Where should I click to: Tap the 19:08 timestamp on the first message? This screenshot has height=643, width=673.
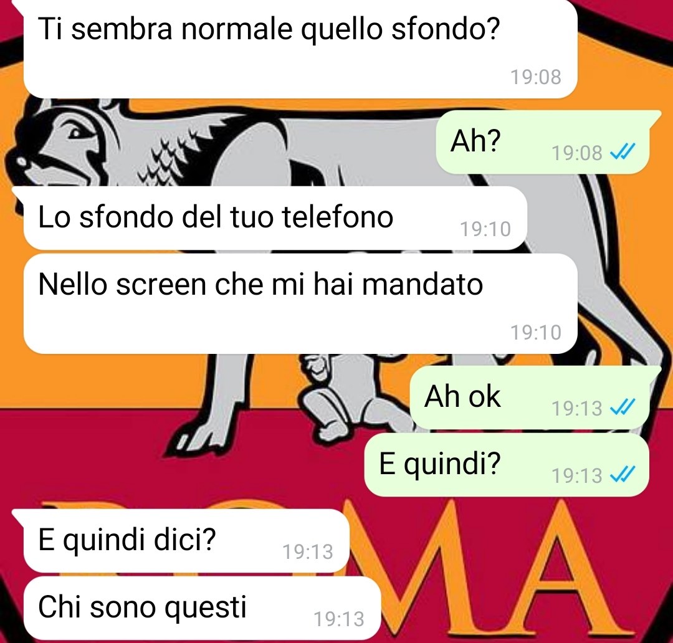[x=536, y=77]
